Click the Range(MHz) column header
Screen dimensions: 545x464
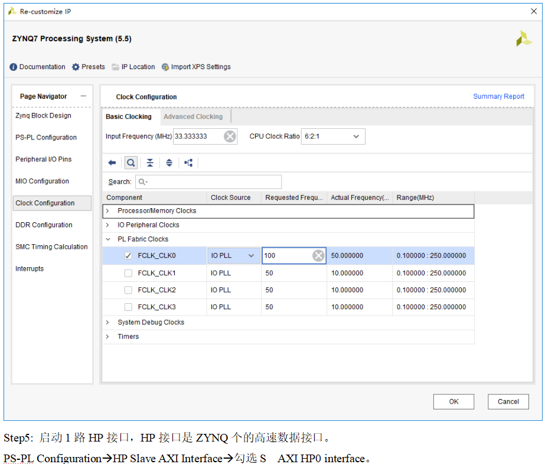coord(433,197)
